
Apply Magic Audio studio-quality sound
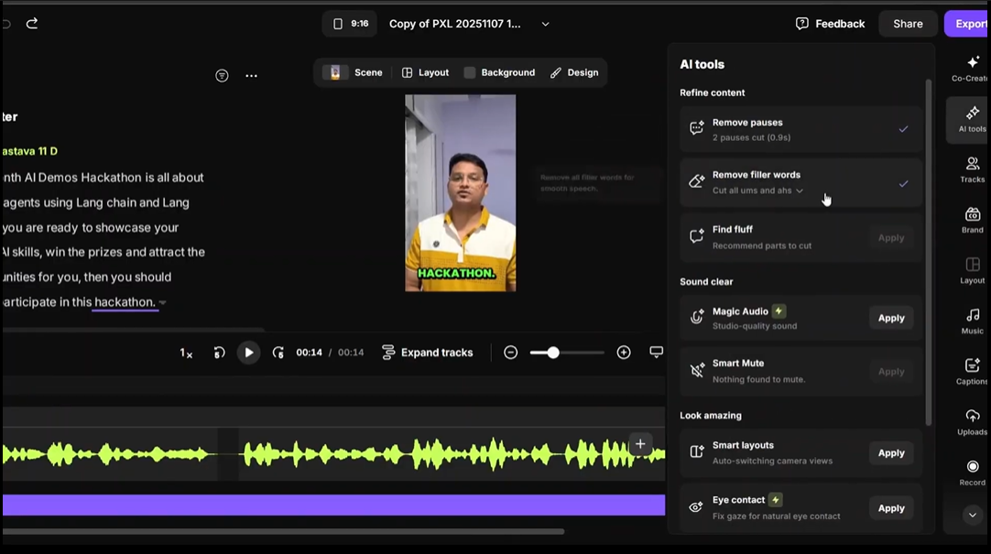tap(891, 318)
